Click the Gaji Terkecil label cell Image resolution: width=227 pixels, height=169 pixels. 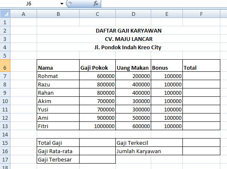tap(149, 143)
